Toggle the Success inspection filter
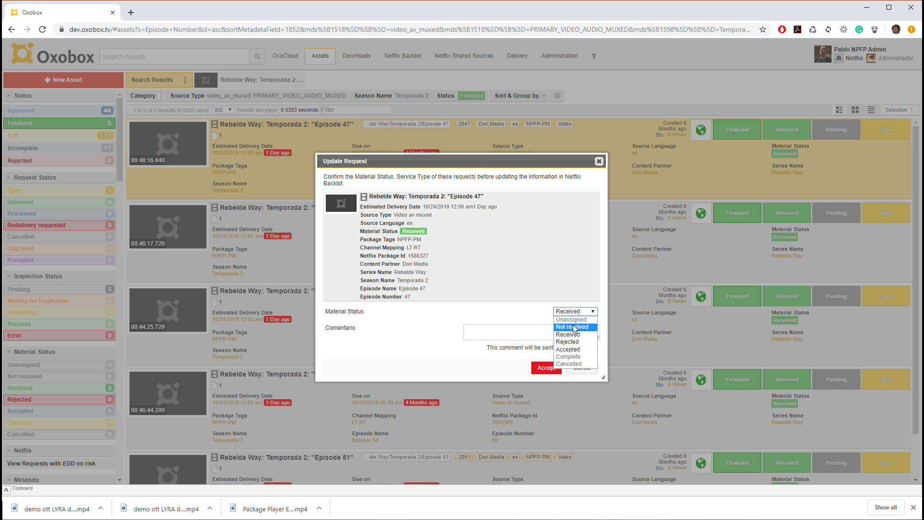924x520 pixels. pos(59,324)
